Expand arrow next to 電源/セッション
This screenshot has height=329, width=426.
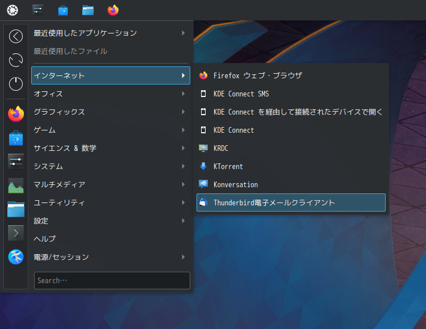click(183, 257)
